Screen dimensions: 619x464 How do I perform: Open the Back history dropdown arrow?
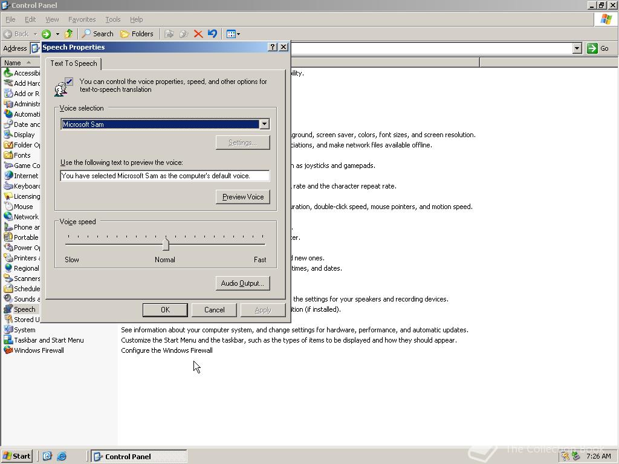35,34
